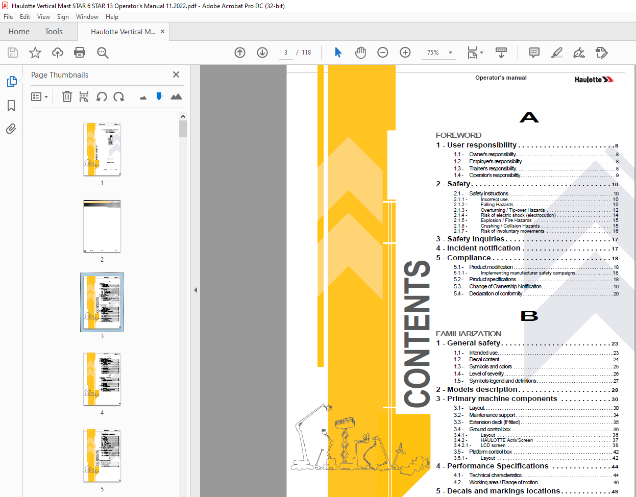
Task: Click the upload to cloud icon
Action: pyautogui.click(x=58, y=53)
